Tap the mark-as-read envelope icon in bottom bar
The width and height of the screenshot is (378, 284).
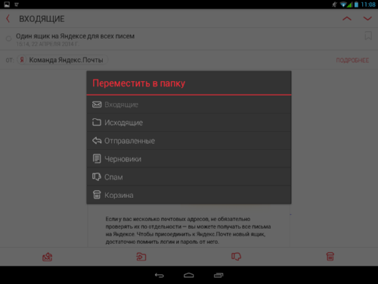click(47, 257)
